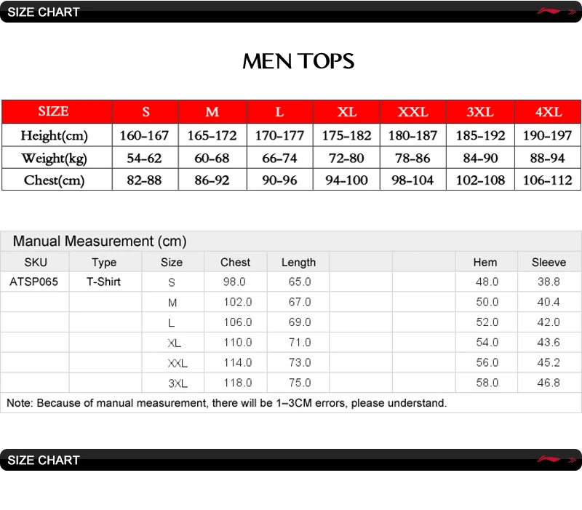This screenshot has width=582, height=510.
Task: Click height value 190-197
Action: [548, 135]
